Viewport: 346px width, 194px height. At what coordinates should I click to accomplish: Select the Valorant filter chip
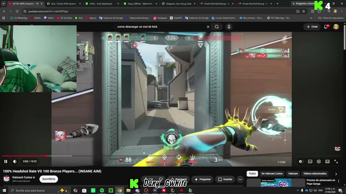(293, 174)
